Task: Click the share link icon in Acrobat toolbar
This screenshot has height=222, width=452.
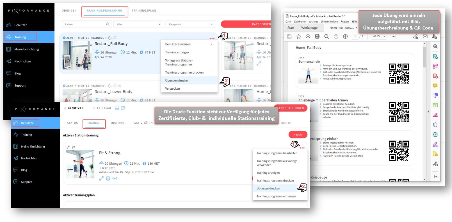Action: 416,37
